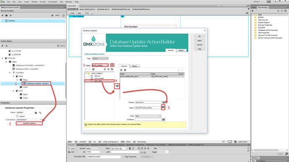This screenshot has width=289, height=162.
Task: Click the Update Options button
Action: pos(29,123)
